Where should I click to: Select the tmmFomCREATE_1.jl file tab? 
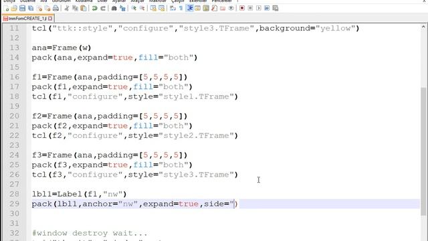point(27,18)
